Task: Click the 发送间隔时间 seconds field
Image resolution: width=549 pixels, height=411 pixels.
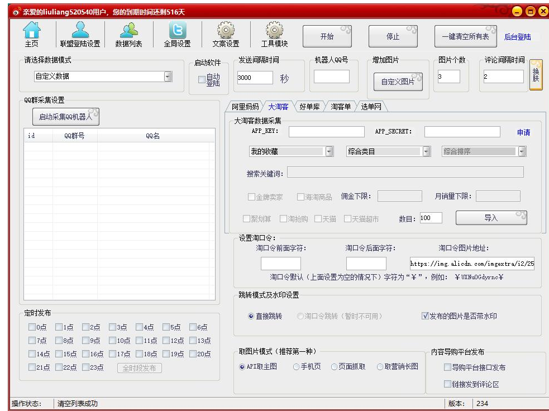Action: point(255,78)
